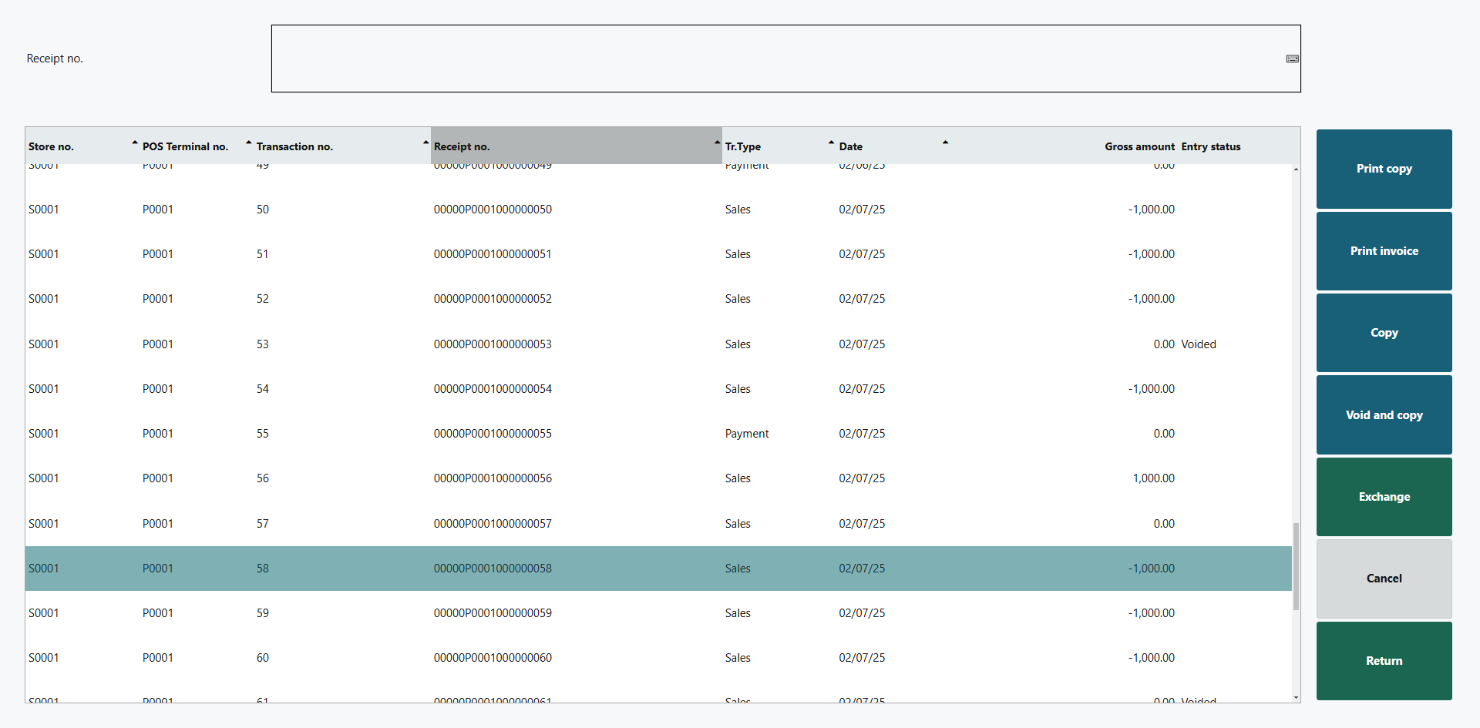Click the green Return button
The width and height of the screenshot is (1480, 728).
pos(1384,661)
